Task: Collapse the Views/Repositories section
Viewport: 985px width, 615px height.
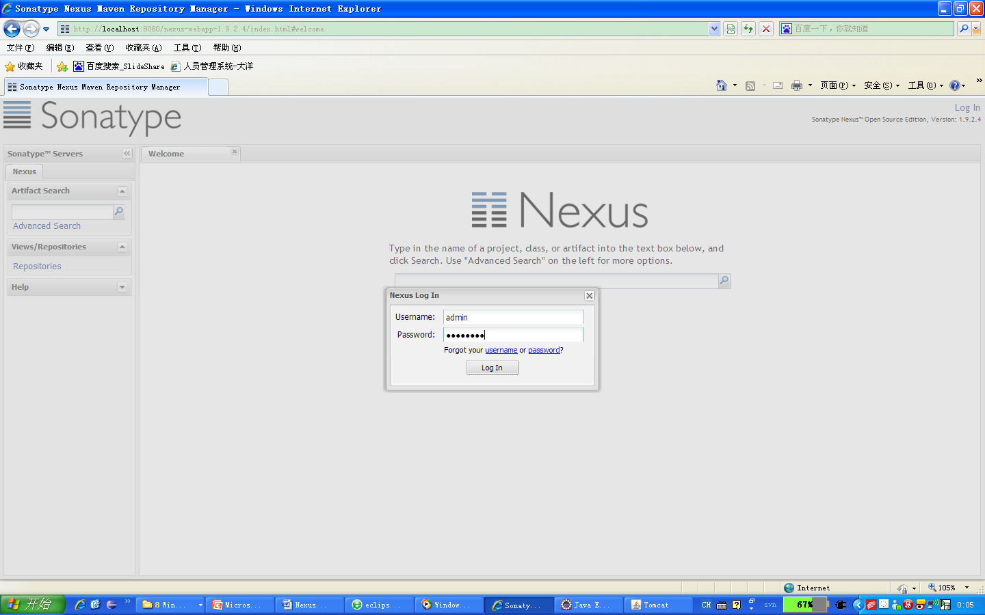Action: [122, 247]
